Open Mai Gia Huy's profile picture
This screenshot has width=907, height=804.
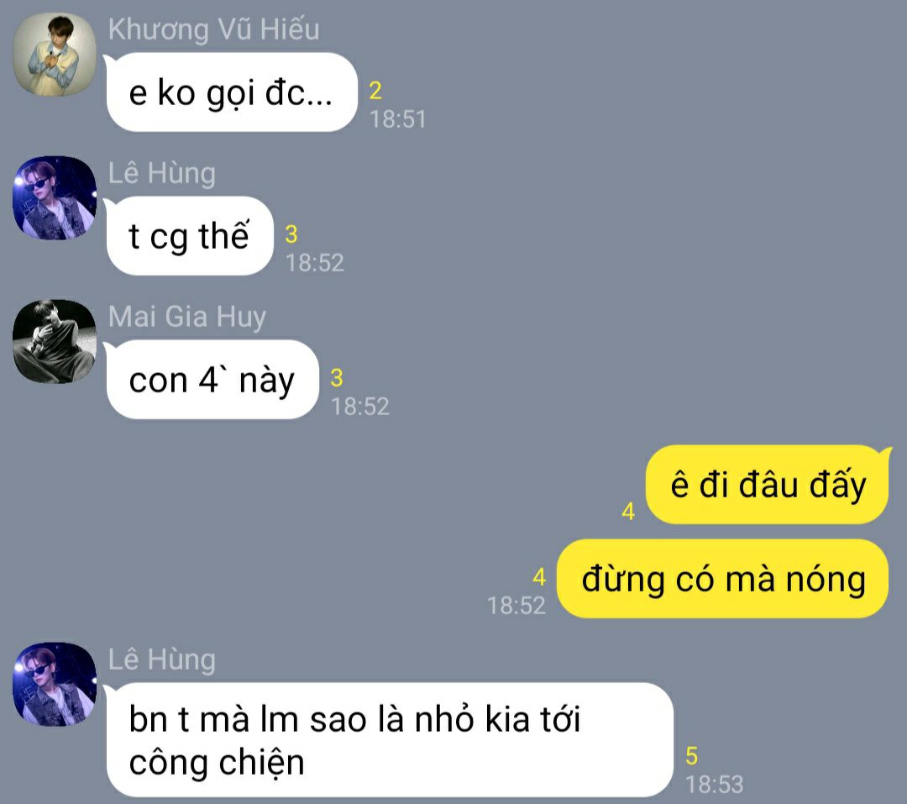(x=55, y=342)
